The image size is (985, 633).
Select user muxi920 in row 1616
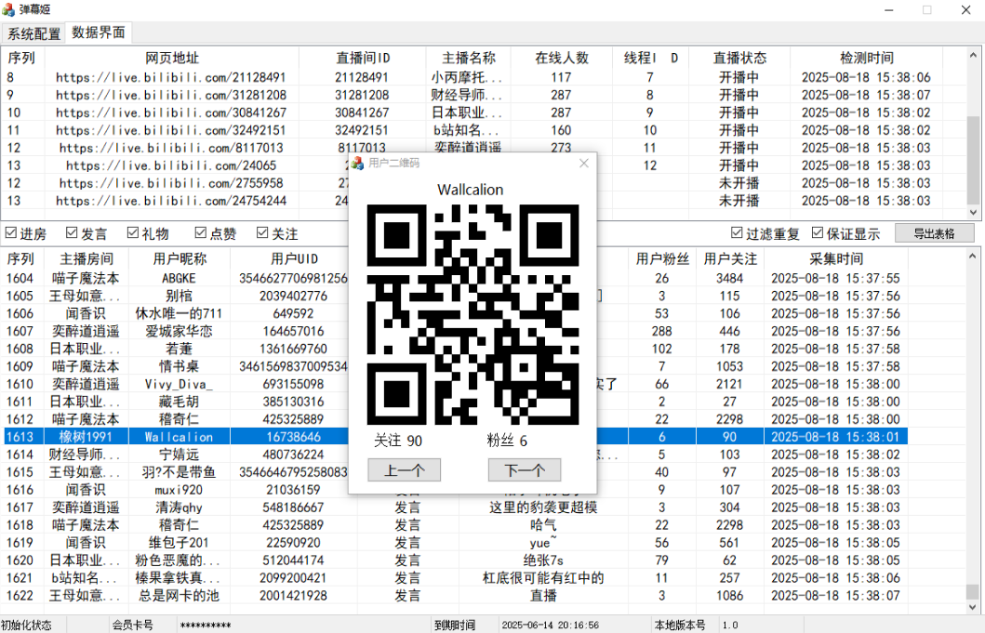(x=179, y=489)
